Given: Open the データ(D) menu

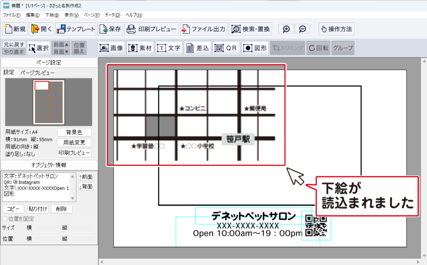Looking at the screenshot, I should pos(113,15).
